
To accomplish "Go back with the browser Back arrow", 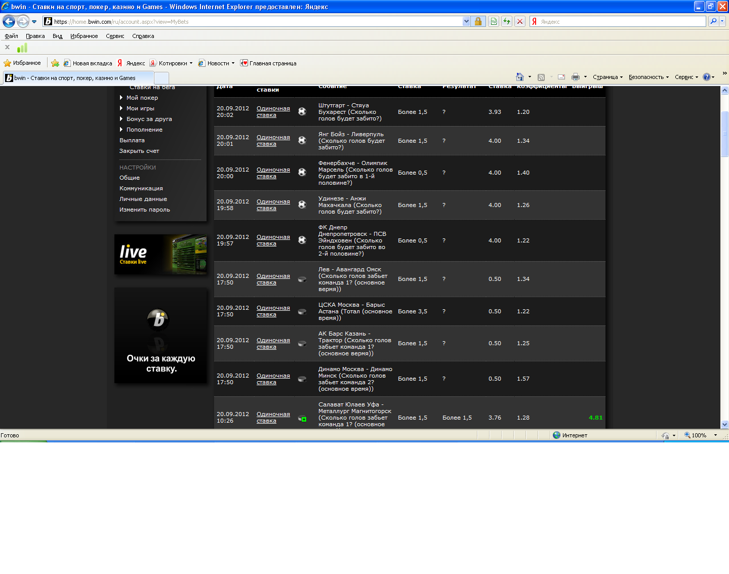I will pos(9,21).
